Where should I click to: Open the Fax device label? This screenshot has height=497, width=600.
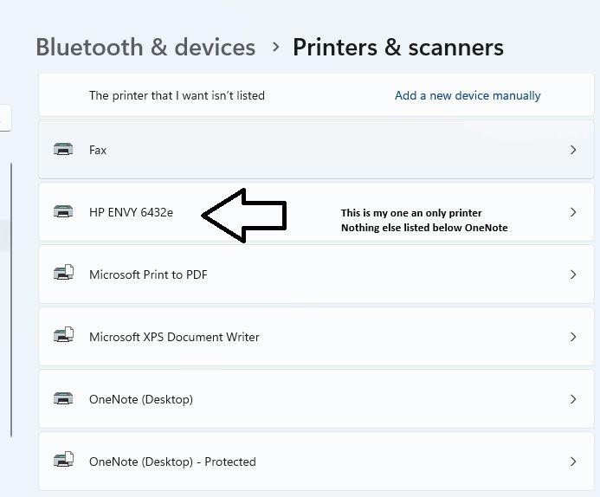pyautogui.click(x=98, y=150)
